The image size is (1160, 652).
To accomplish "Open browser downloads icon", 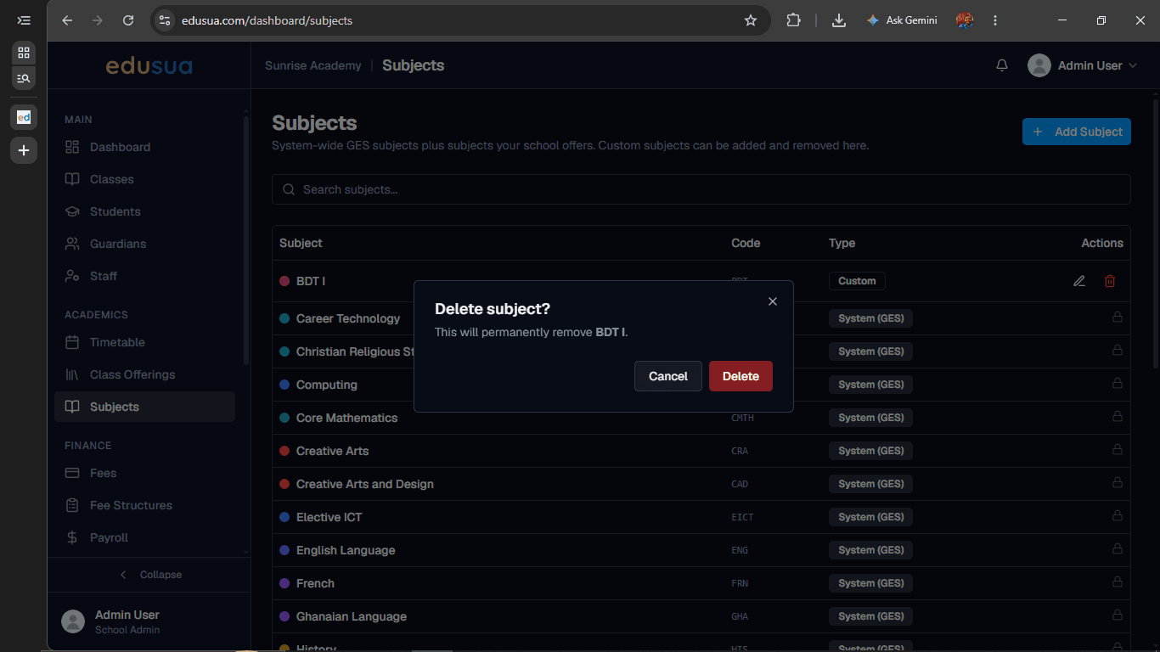I will (839, 20).
